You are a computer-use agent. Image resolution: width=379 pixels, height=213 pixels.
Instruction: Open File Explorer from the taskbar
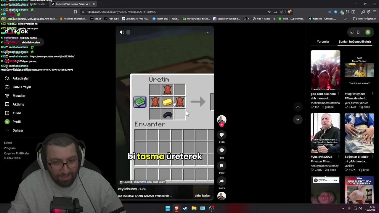click(x=194, y=208)
